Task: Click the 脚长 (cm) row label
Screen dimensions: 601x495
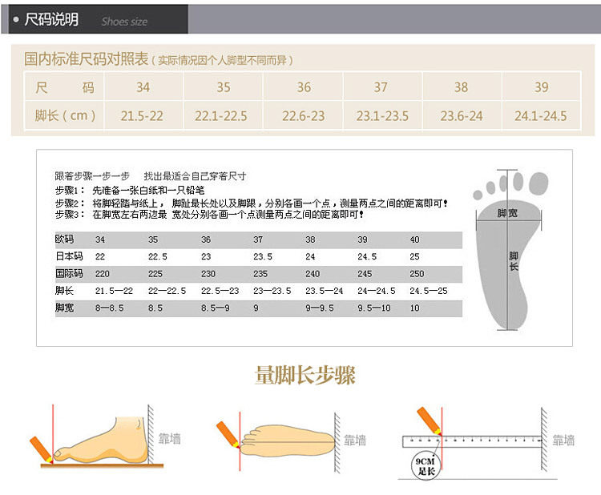Action: click(x=65, y=115)
